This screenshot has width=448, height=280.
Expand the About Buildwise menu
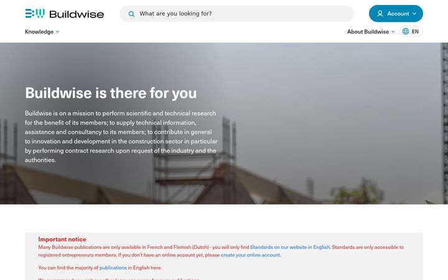[371, 32]
